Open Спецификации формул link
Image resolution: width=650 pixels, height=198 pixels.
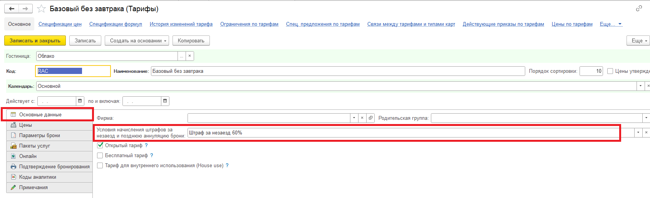[116, 24]
